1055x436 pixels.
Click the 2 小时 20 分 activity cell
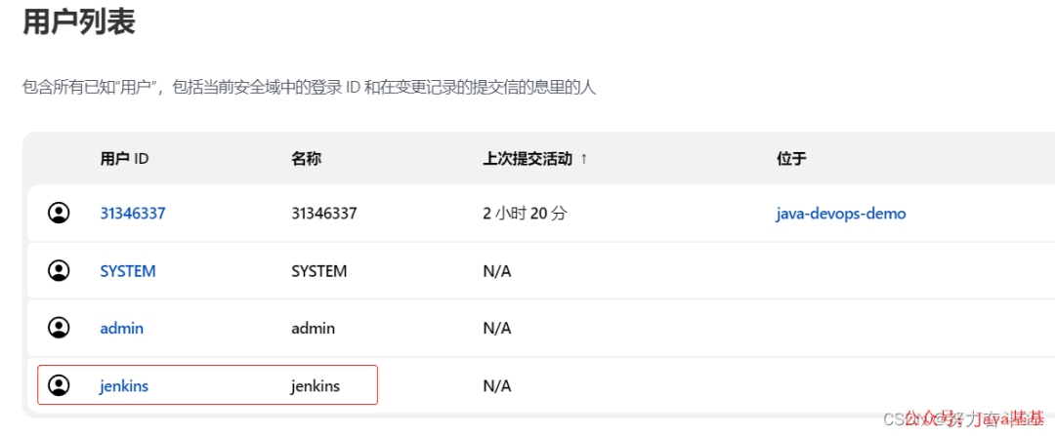525,214
